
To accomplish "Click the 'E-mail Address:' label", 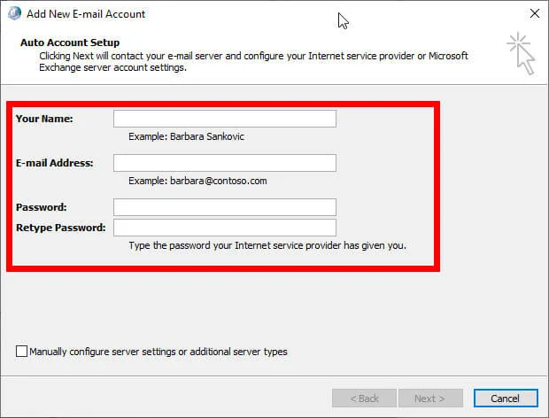I will pos(55,163).
